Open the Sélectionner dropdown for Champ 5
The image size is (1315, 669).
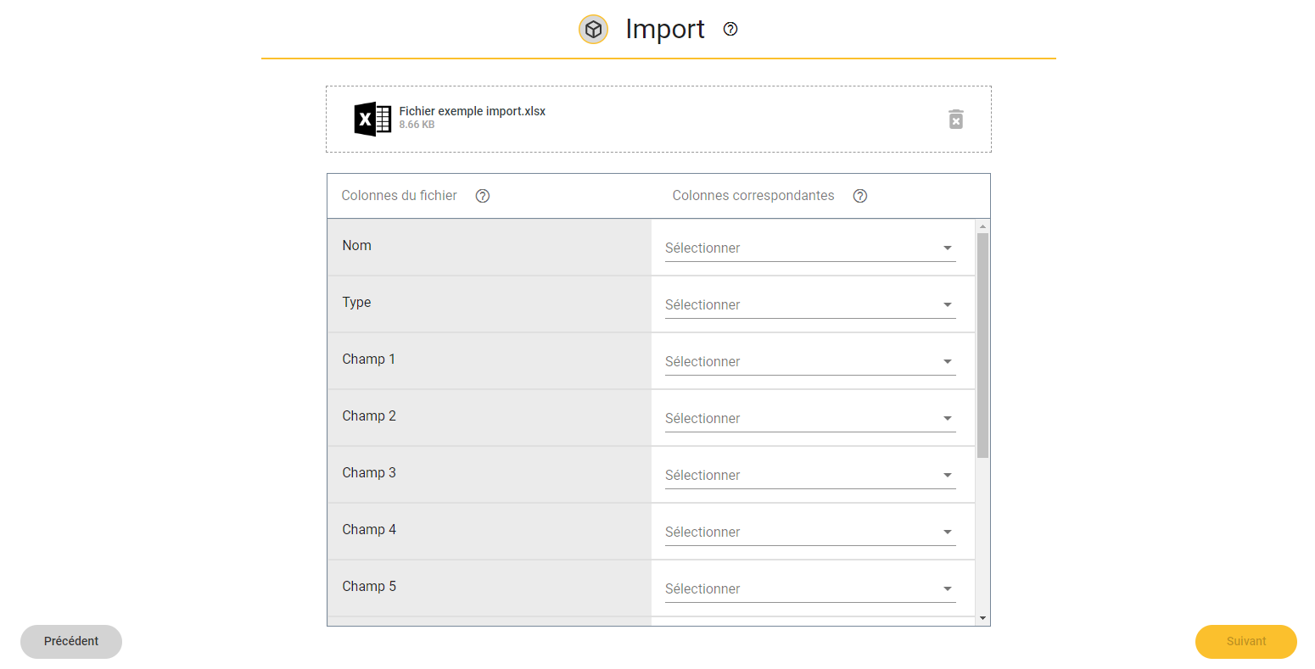pos(810,588)
